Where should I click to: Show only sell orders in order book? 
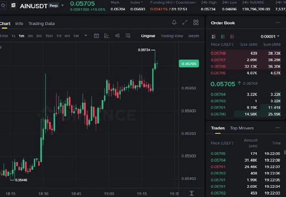click(232, 36)
